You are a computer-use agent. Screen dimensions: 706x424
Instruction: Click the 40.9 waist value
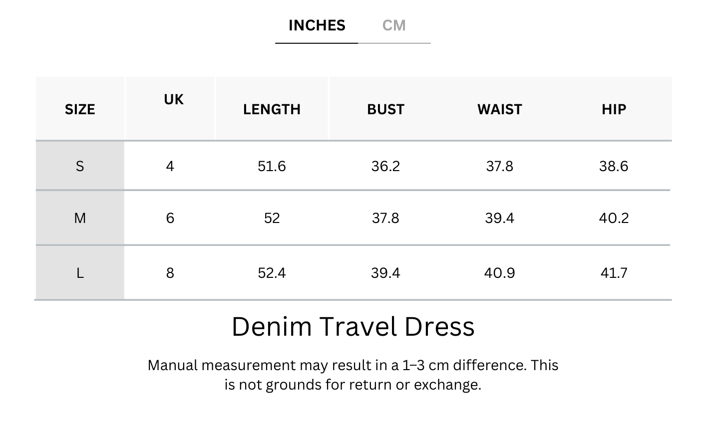point(499,273)
